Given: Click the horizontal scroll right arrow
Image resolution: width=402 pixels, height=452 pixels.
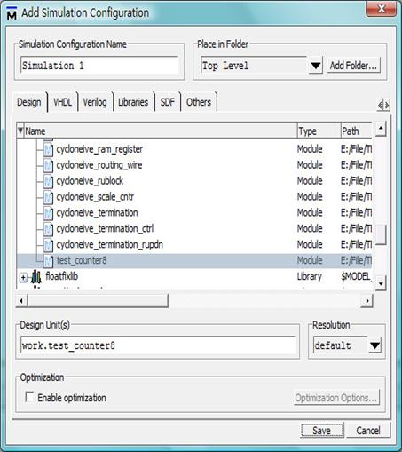Looking at the screenshot, I should click(x=367, y=301).
